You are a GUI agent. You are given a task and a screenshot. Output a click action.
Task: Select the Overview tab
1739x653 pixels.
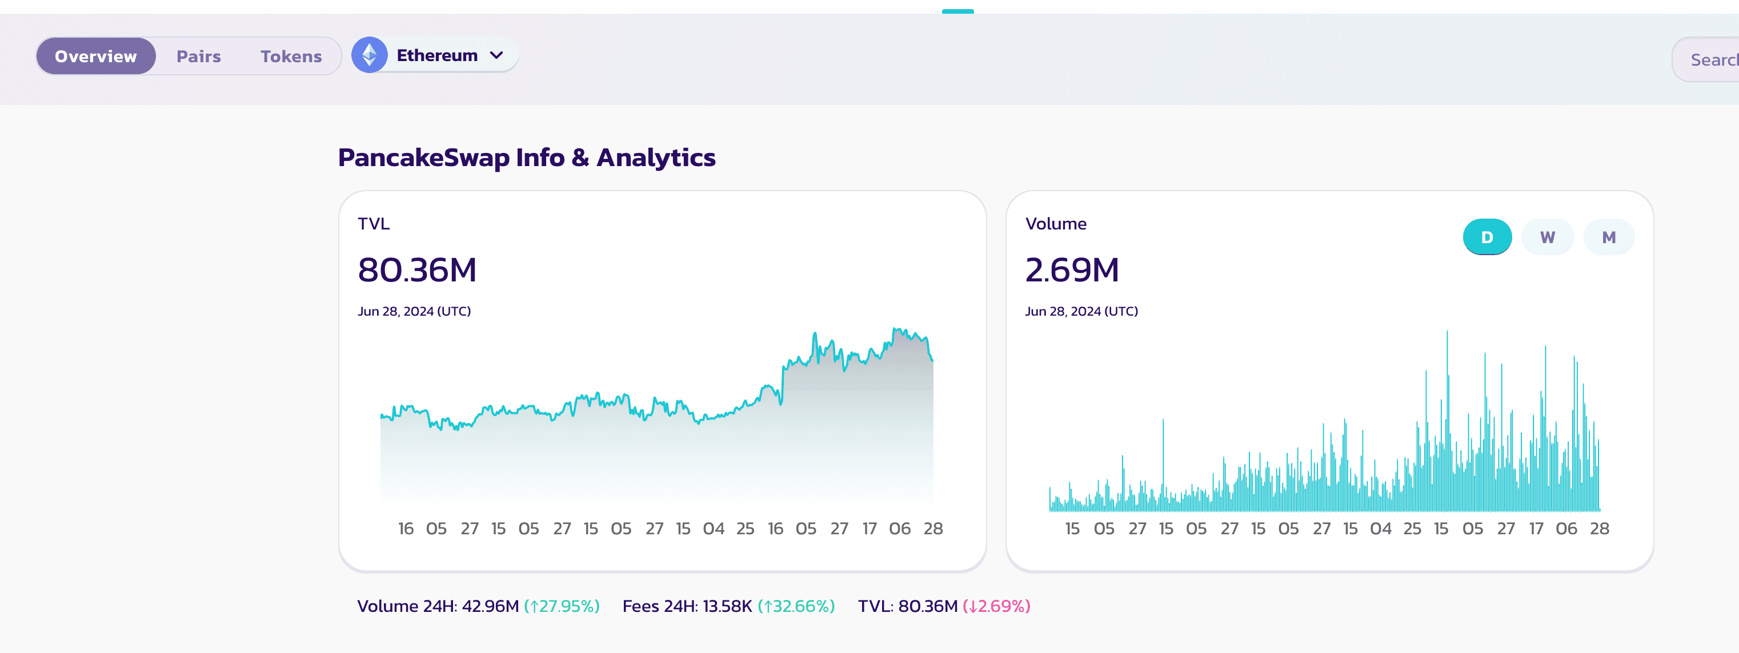click(x=96, y=56)
